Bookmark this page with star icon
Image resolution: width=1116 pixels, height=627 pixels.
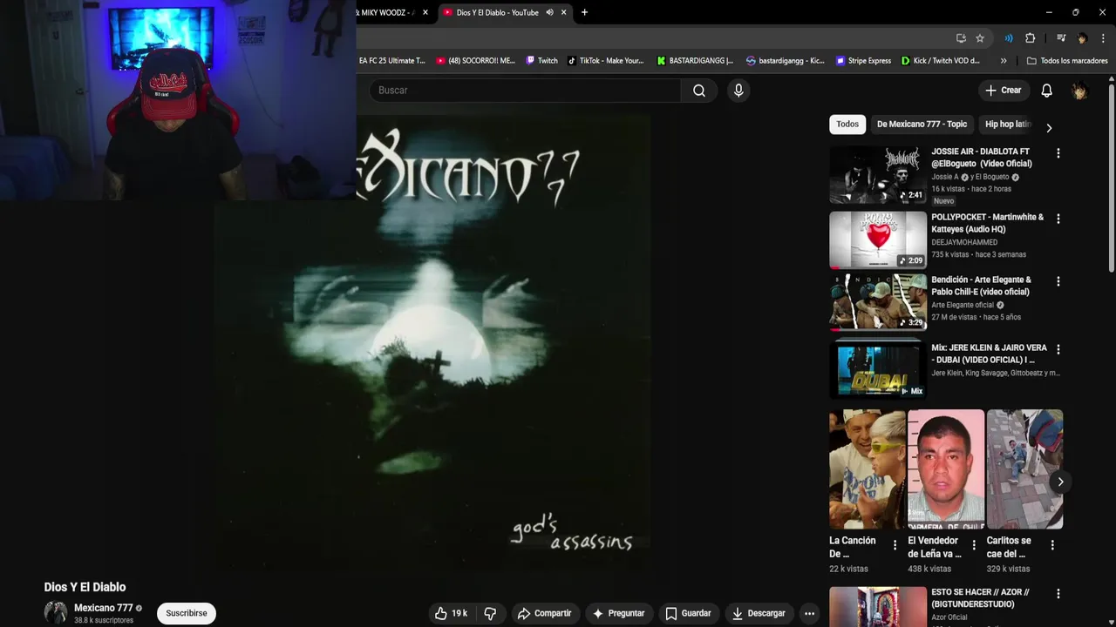(980, 38)
